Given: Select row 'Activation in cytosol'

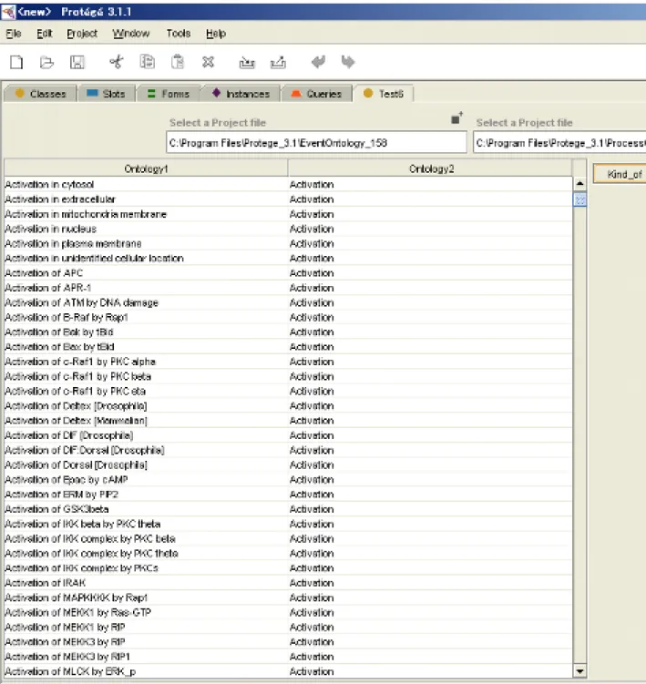Looking at the screenshot, I should [288, 185].
